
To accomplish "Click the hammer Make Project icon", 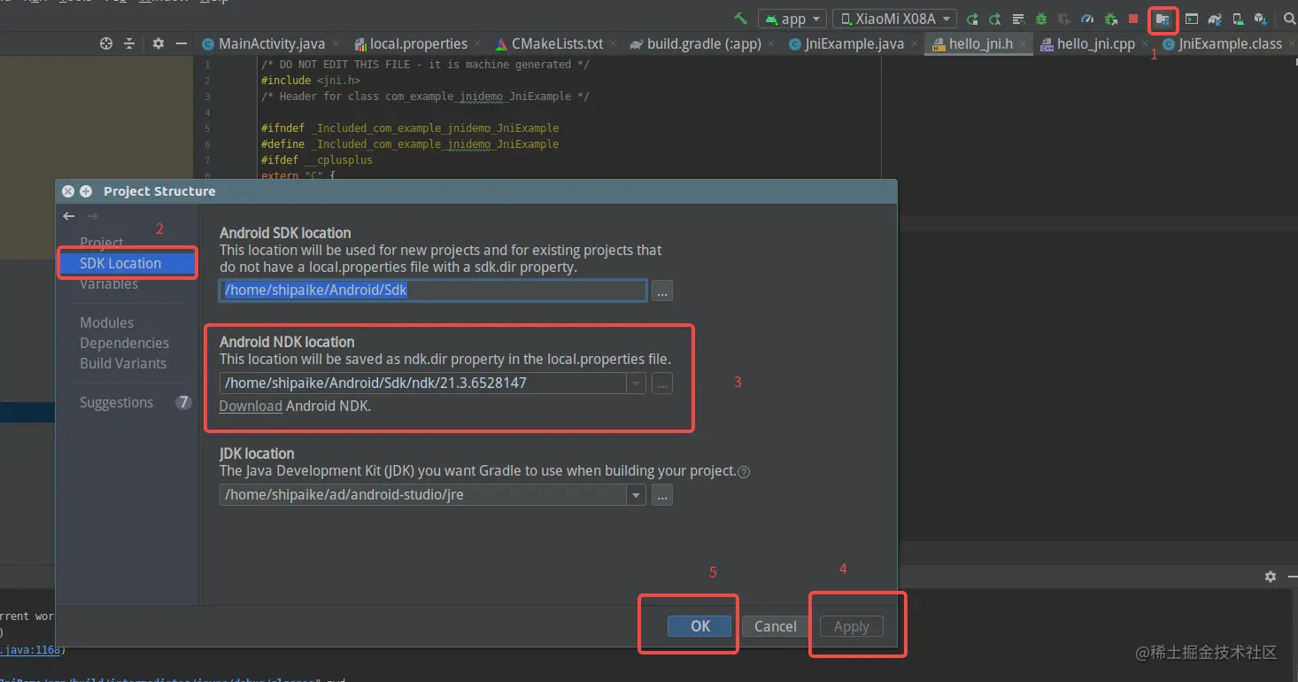I will [x=740, y=19].
